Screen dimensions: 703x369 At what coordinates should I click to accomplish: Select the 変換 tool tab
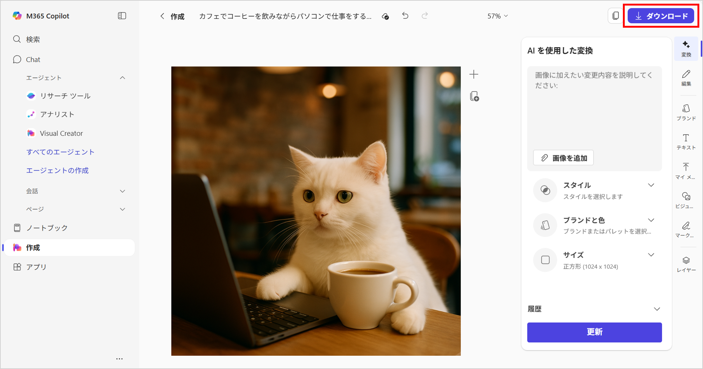(x=686, y=49)
